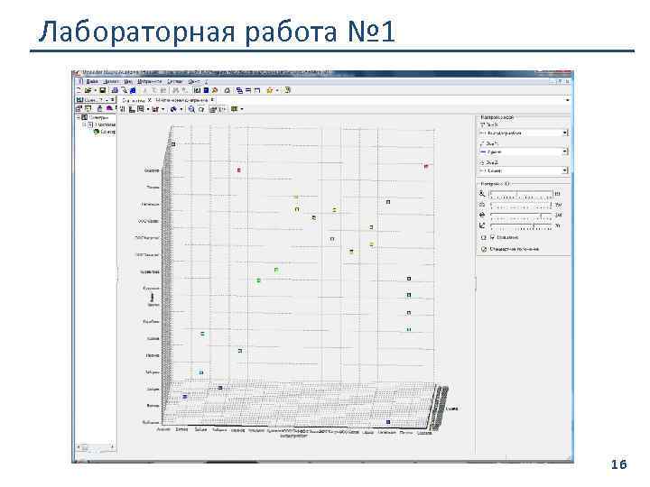
Task: Click the Print icon in main toolbar
Action: pos(115,90)
